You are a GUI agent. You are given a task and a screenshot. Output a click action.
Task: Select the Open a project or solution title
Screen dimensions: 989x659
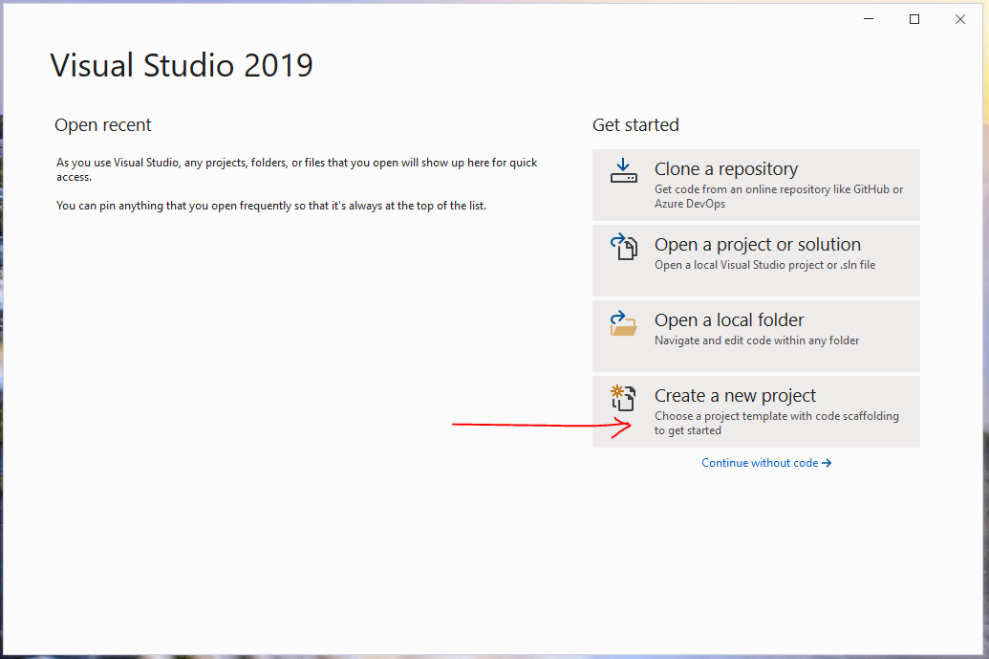(x=758, y=245)
